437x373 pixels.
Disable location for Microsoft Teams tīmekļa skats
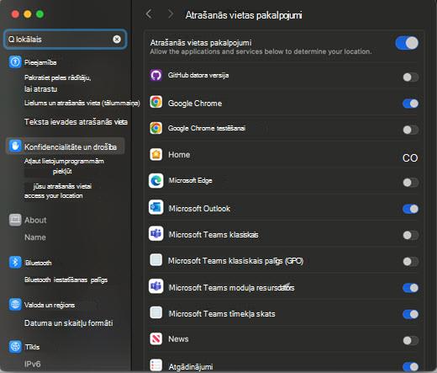[x=411, y=314]
